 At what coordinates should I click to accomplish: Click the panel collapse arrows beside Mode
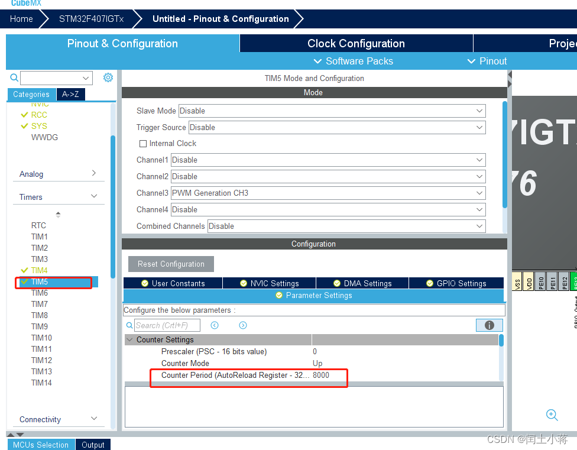tap(510, 79)
